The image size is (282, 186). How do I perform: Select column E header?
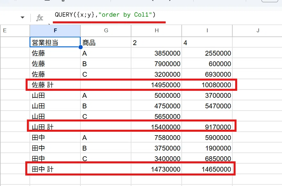coord(15,31)
